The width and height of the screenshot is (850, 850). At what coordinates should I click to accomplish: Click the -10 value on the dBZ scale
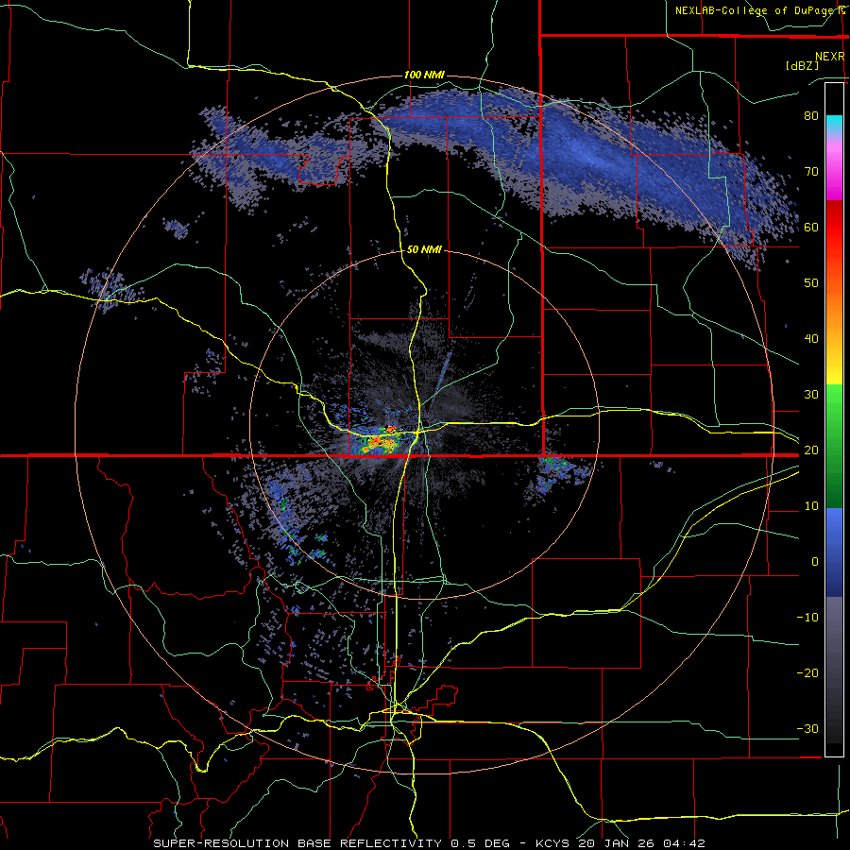coord(807,618)
